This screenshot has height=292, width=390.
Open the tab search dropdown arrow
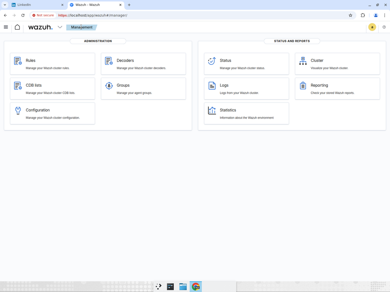click(x=5, y=5)
